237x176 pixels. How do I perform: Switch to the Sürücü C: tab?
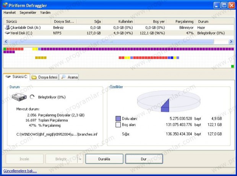click(x=16, y=77)
